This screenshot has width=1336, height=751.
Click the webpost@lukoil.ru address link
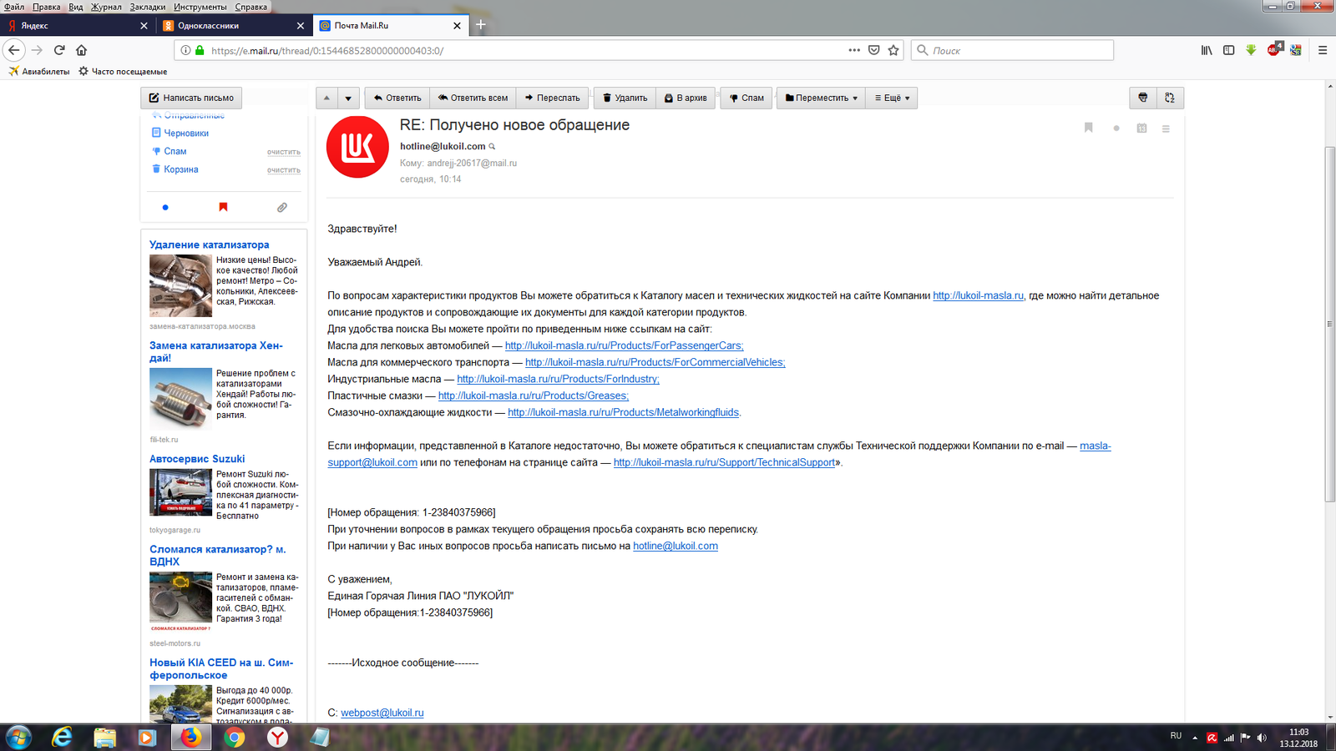[382, 713]
